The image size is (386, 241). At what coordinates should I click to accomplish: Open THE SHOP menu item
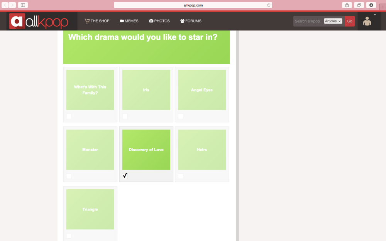(x=97, y=21)
